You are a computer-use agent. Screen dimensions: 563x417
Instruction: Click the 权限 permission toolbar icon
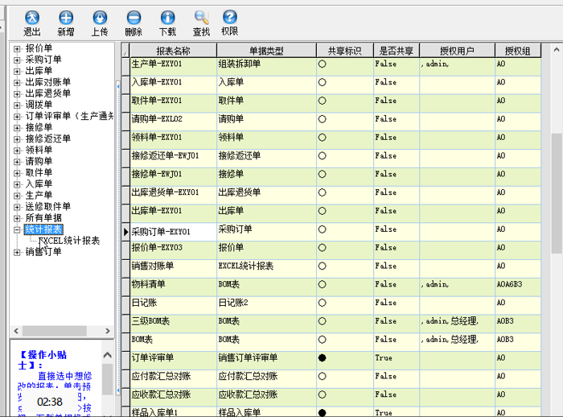(230, 17)
